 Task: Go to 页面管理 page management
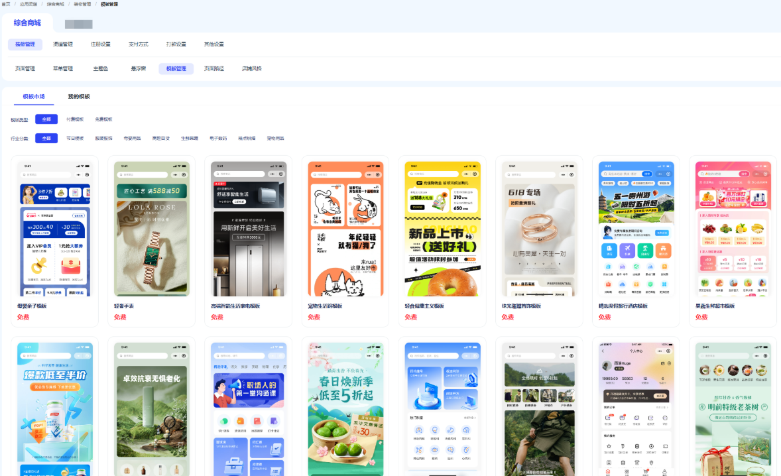(25, 68)
